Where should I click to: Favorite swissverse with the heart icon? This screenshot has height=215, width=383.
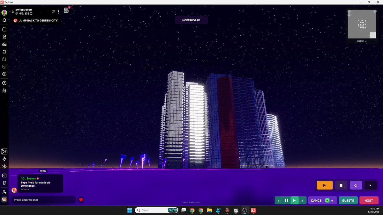(x=53, y=12)
